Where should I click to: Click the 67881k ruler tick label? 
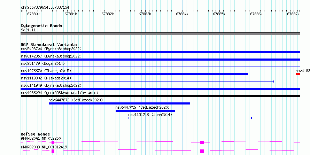tap(71, 14)
